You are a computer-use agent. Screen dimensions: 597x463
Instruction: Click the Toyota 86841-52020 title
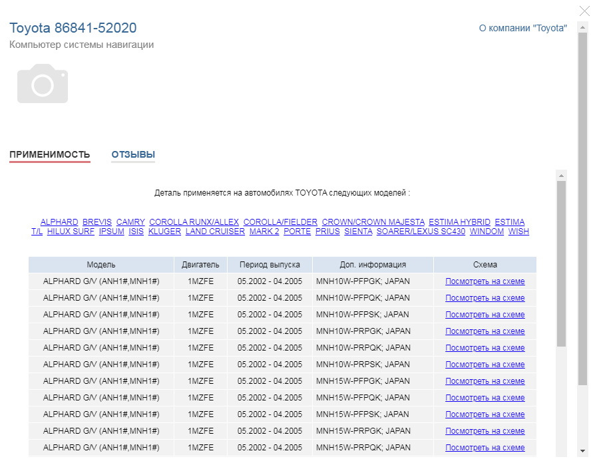pyautogui.click(x=73, y=28)
